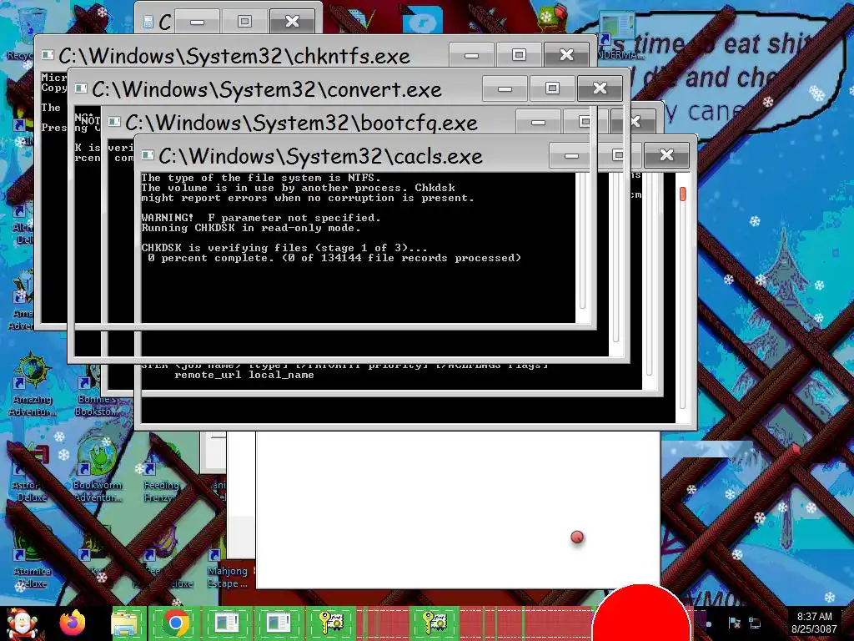Close the convert.exe console window
Image resolution: width=854 pixels, height=641 pixels.
pos(600,88)
